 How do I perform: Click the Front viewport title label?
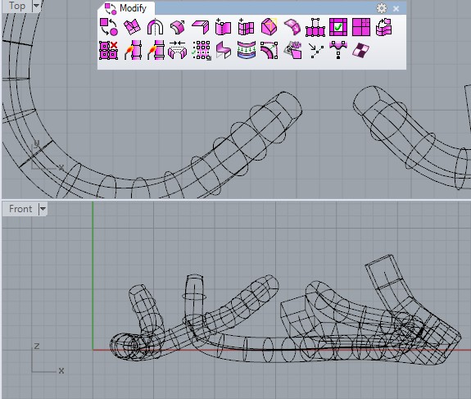[x=20, y=209]
